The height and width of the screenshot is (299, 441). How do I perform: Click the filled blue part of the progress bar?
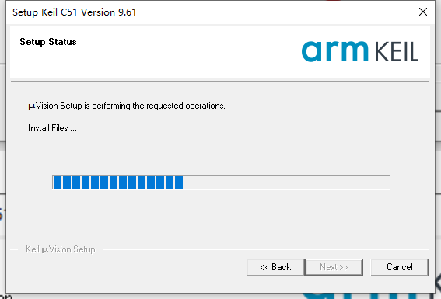[118, 183]
